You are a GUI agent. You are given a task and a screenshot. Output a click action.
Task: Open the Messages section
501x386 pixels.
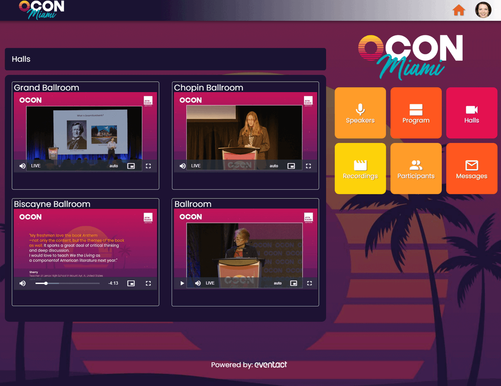point(471,168)
